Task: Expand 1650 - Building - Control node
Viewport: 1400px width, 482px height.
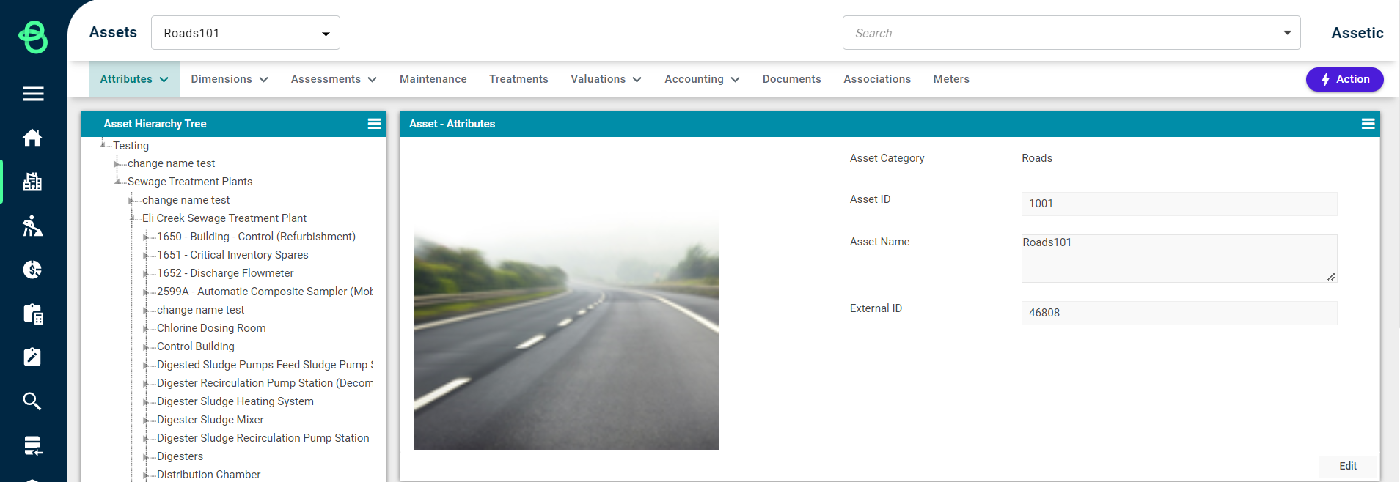Action: pyautogui.click(x=146, y=237)
